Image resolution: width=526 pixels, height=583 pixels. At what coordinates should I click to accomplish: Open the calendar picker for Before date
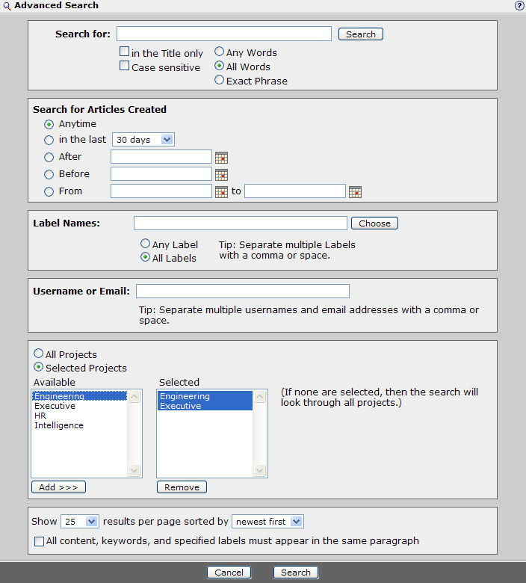coord(221,174)
